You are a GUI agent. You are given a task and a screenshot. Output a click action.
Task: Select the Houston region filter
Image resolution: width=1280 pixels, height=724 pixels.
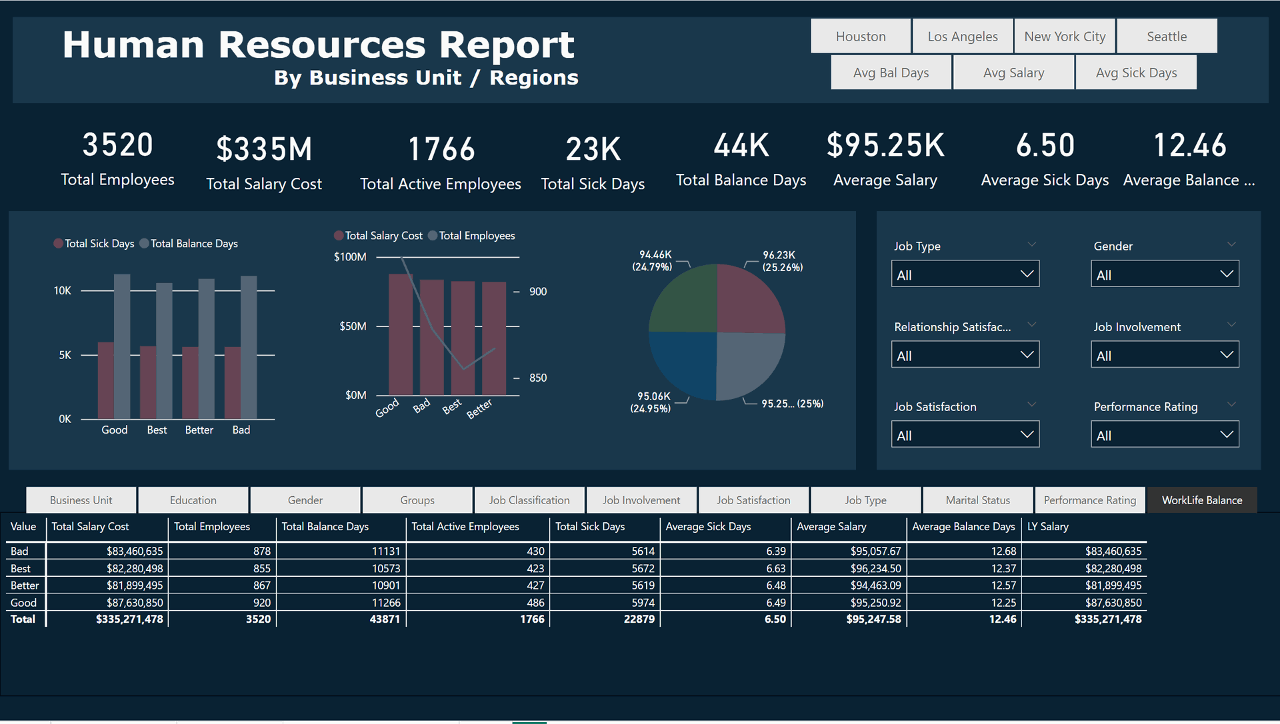point(861,36)
